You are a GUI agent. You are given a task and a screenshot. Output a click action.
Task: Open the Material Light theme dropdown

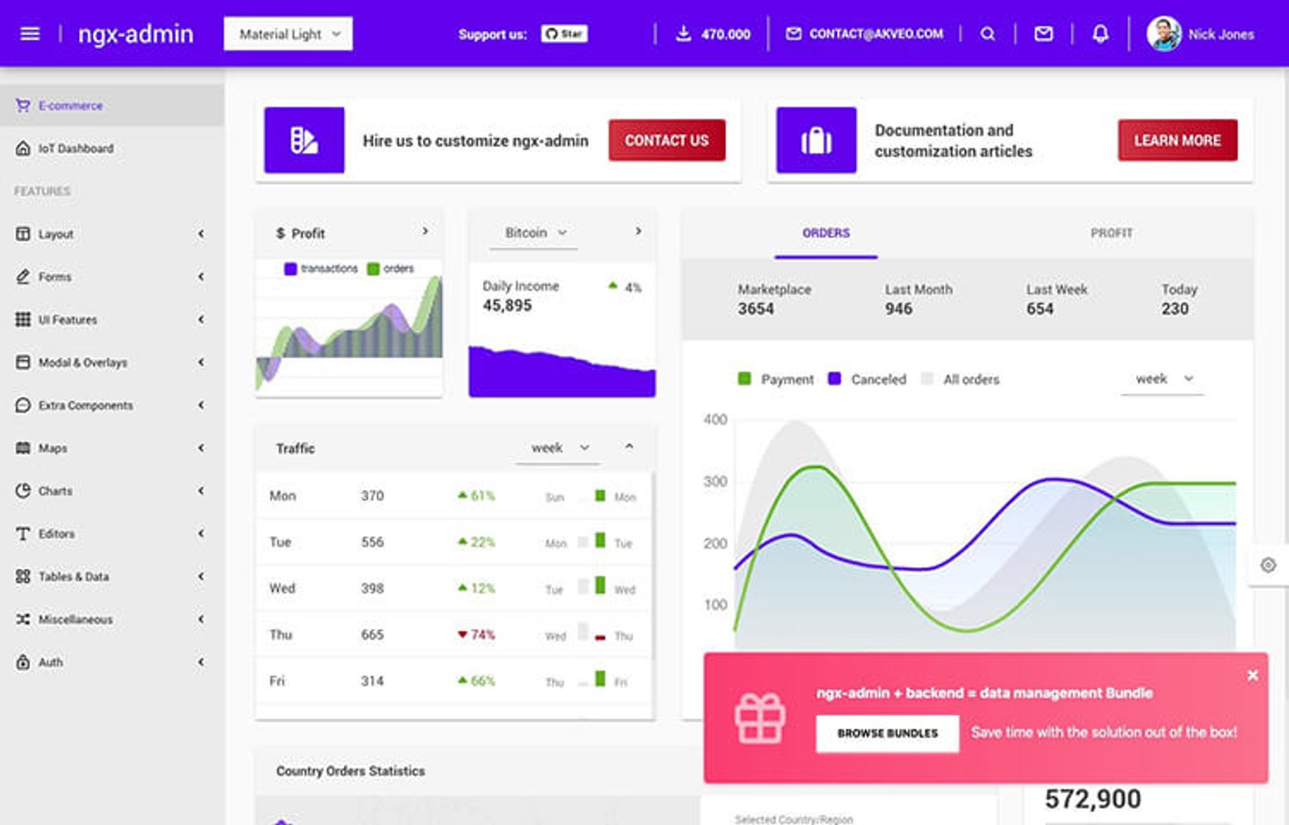coord(288,34)
